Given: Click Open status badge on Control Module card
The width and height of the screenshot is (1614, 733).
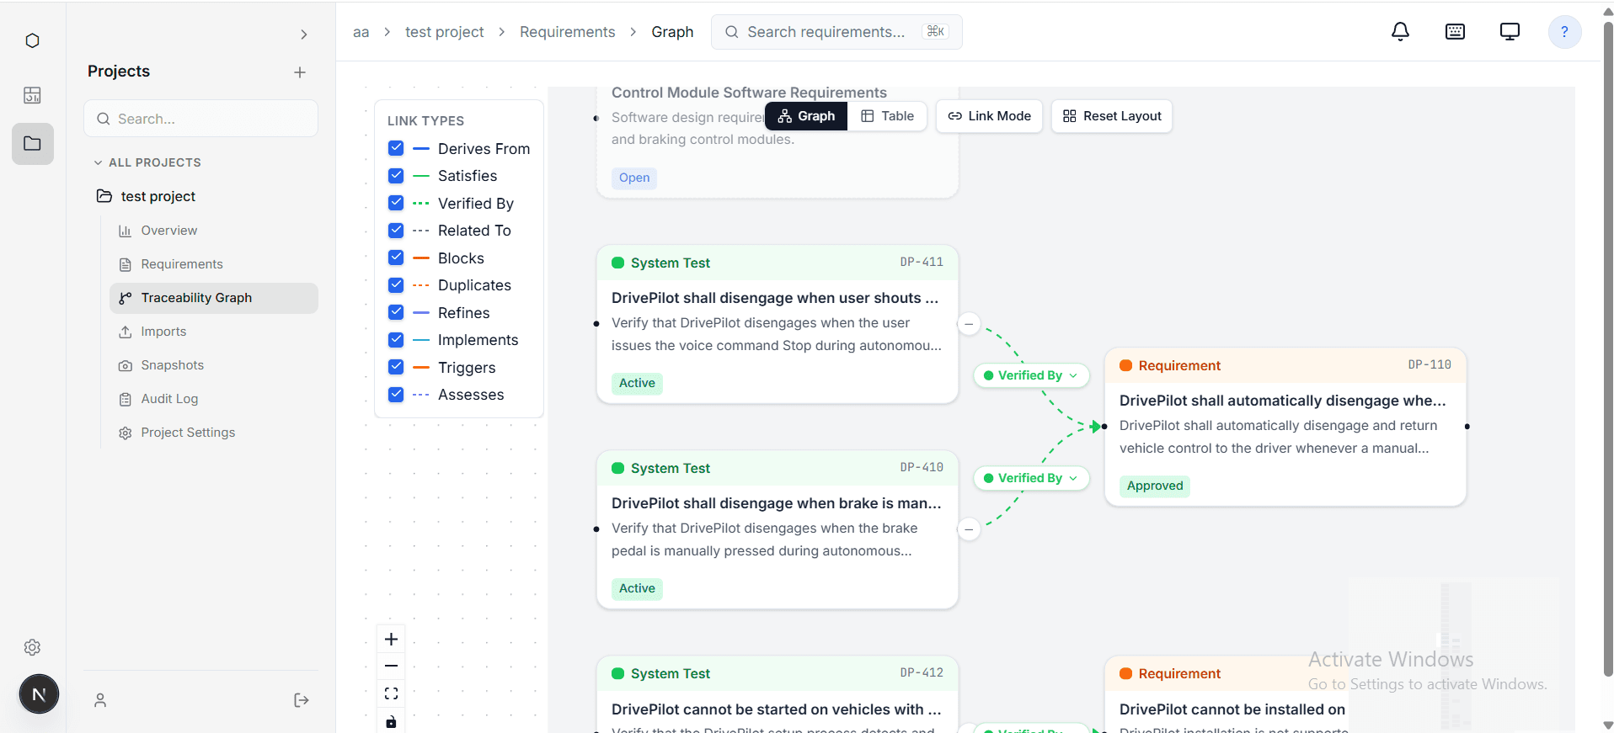Looking at the screenshot, I should point(634,178).
